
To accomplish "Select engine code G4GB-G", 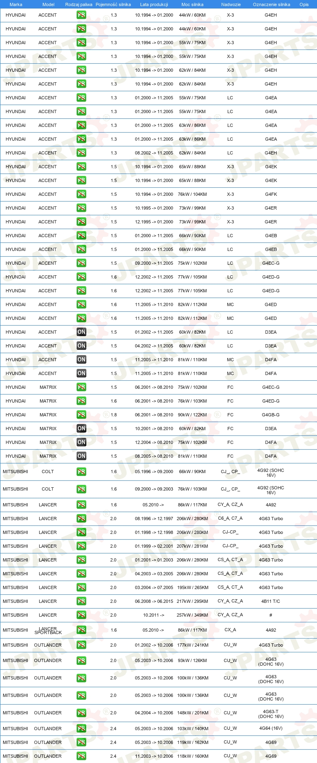I will [x=271, y=415].
